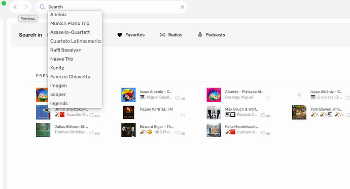Click the Radios broadcast icon
This screenshot has width=350, height=189.
coord(162,35)
